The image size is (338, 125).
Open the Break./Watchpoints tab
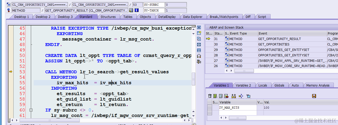[224, 17]
